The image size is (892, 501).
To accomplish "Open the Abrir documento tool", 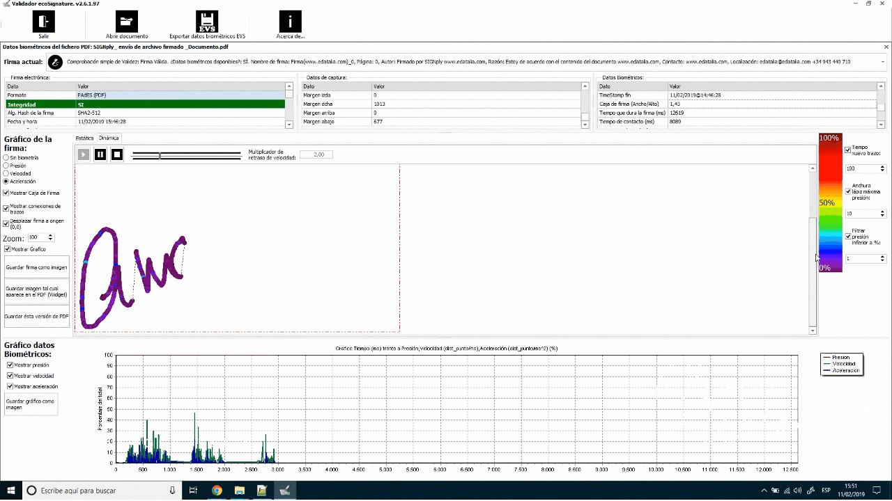I will click(x=127, y=22).
